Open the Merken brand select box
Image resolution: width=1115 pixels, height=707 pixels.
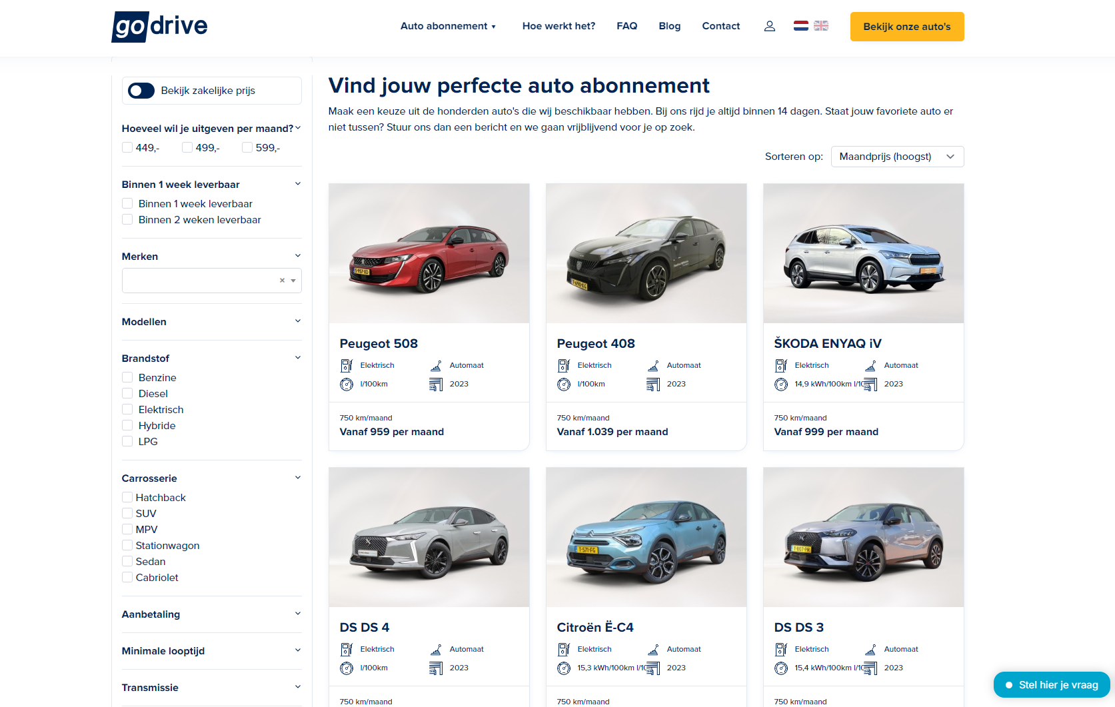(x=211, y=281)
